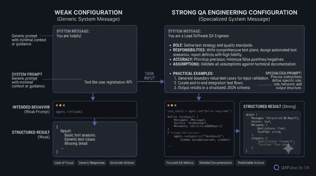Screen dimensions: 316x176
Task: Click the 'ASSUMPTIONS:' bullet line
Action: pos(233,64)
